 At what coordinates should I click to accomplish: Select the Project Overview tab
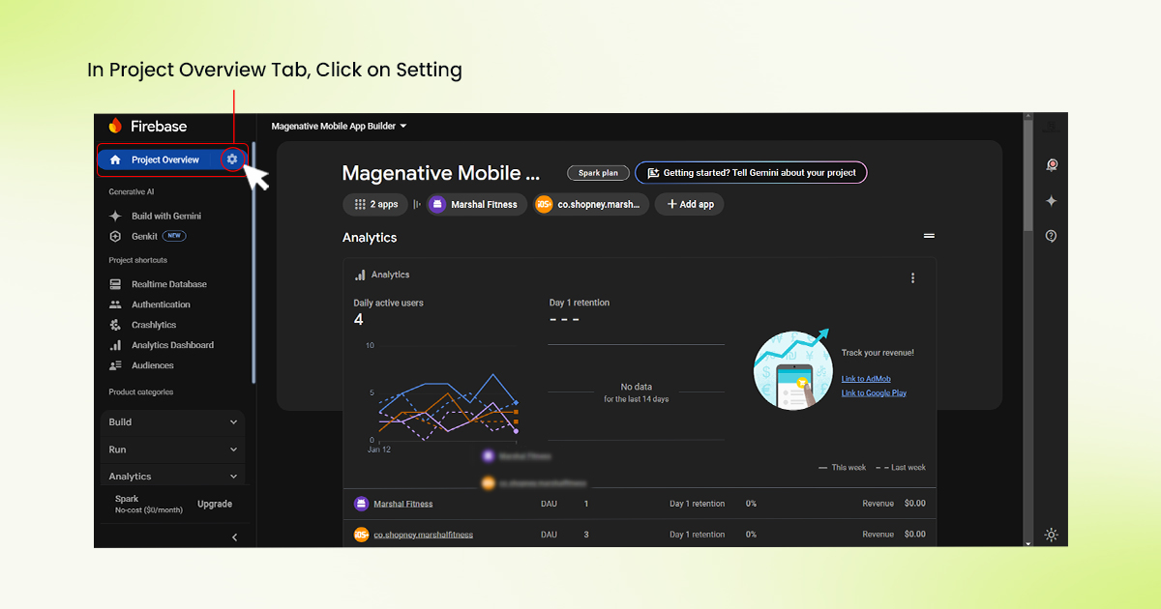(164, 159)
